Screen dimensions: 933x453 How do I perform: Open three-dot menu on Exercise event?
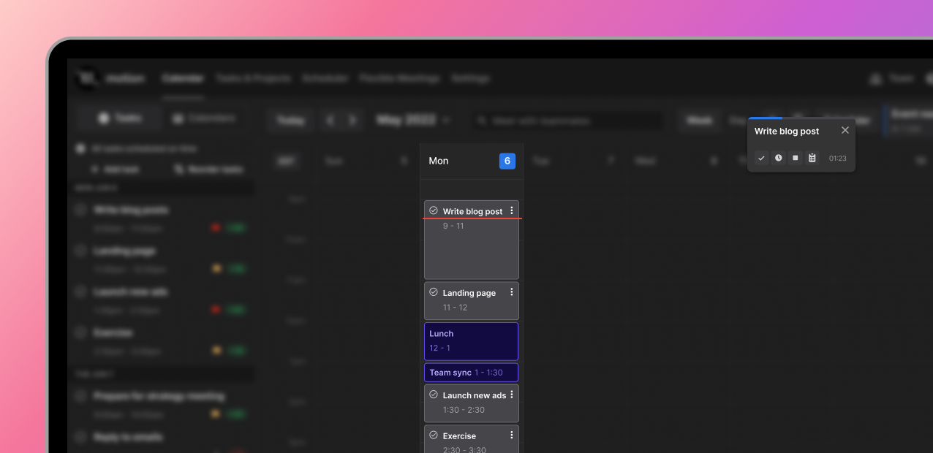[x=511, y=435]
